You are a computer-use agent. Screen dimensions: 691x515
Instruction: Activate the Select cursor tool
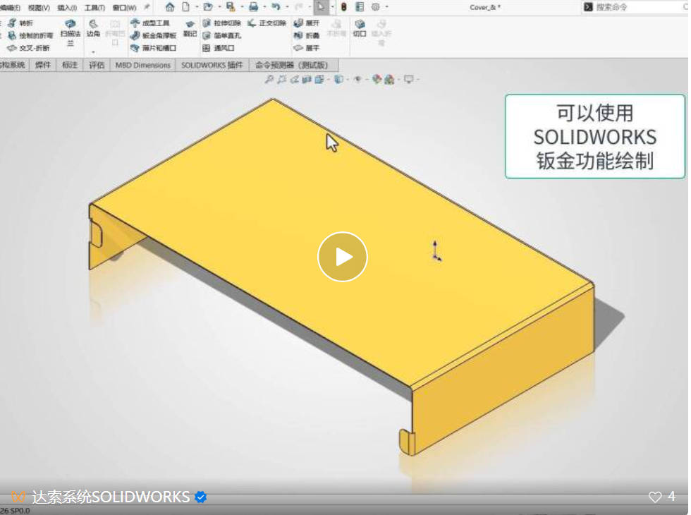click(322, 6)
